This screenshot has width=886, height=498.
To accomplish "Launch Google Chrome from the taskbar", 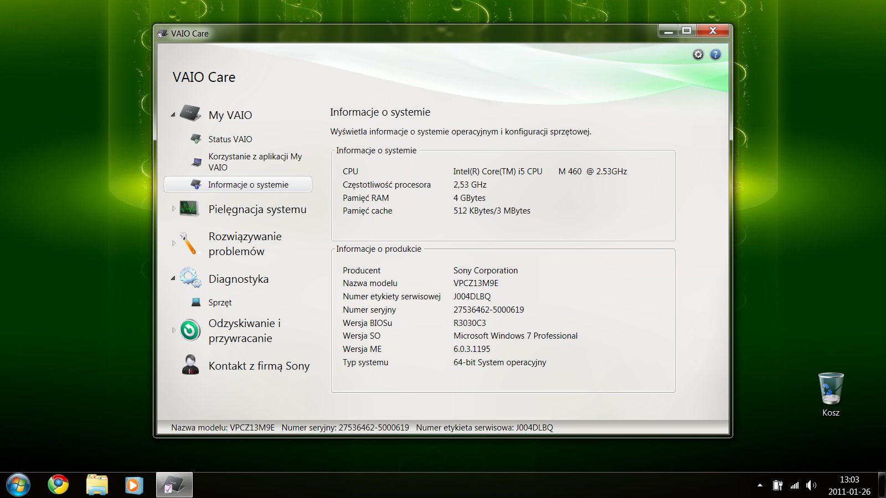I will click(58, 485).
